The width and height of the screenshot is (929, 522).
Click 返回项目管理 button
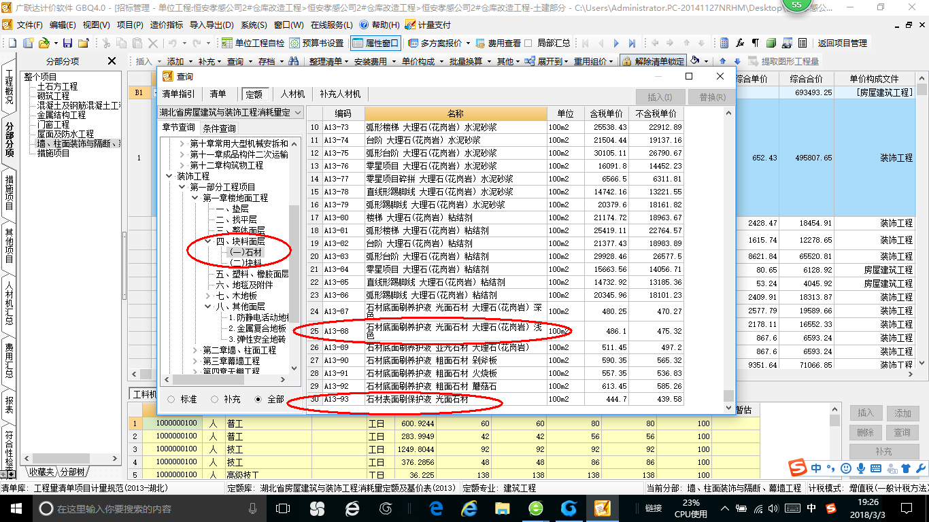(842, 43)
